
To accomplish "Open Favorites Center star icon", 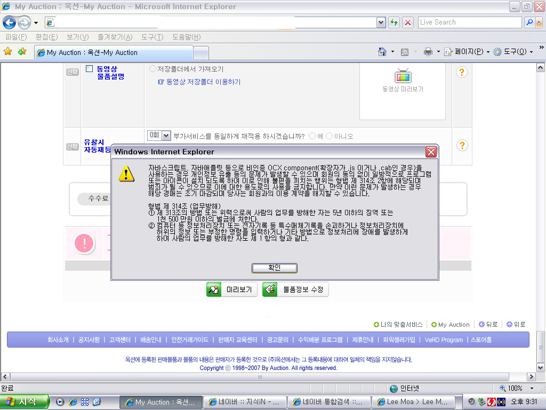I will click(7, 52).
